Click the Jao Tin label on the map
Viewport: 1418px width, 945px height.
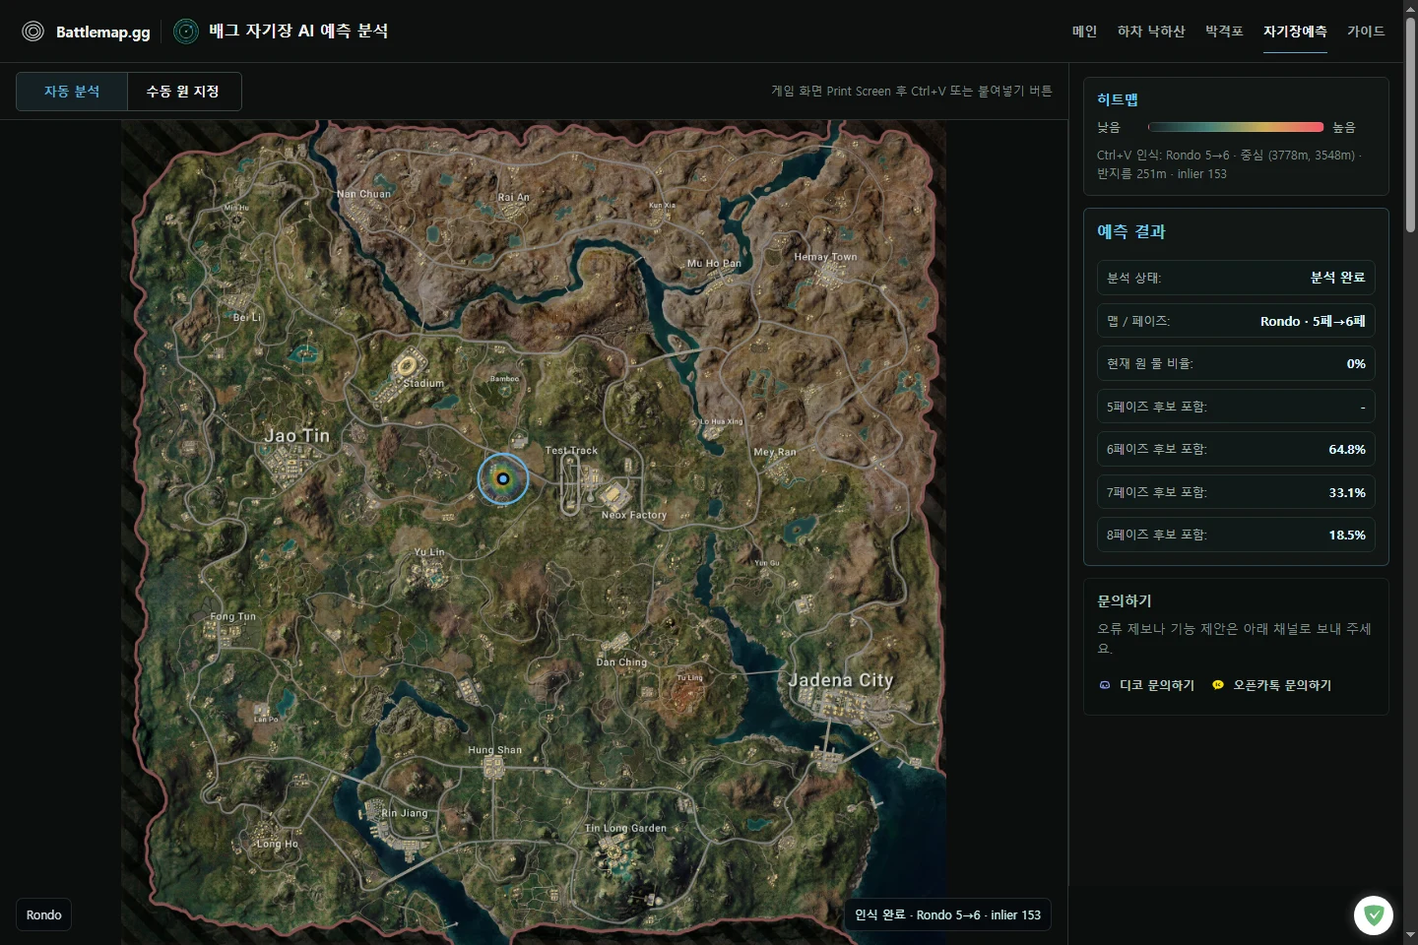[x=296, y=435]
